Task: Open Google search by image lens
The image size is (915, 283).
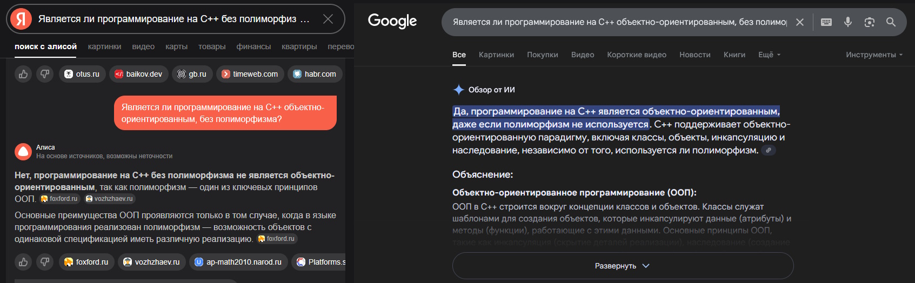Action: pyautogui.click(x=869, y=22)
